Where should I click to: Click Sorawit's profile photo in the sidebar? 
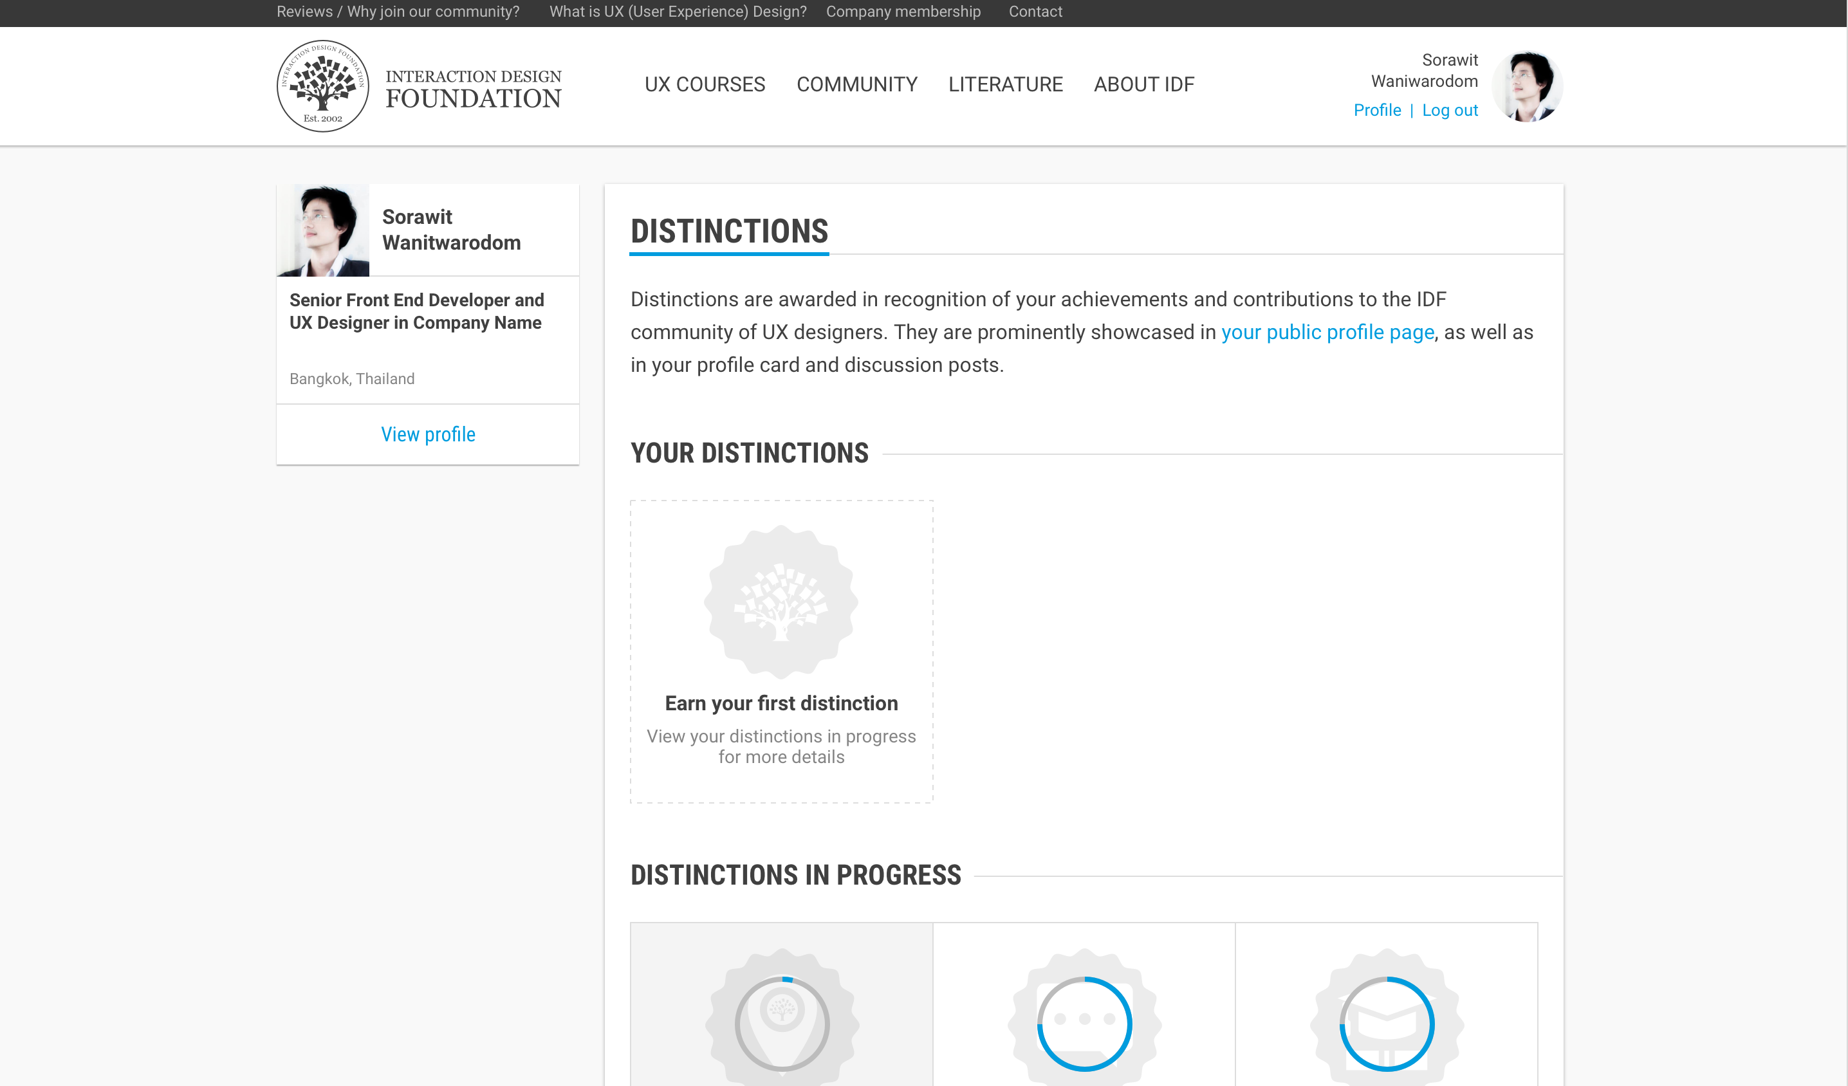(324, 230)
